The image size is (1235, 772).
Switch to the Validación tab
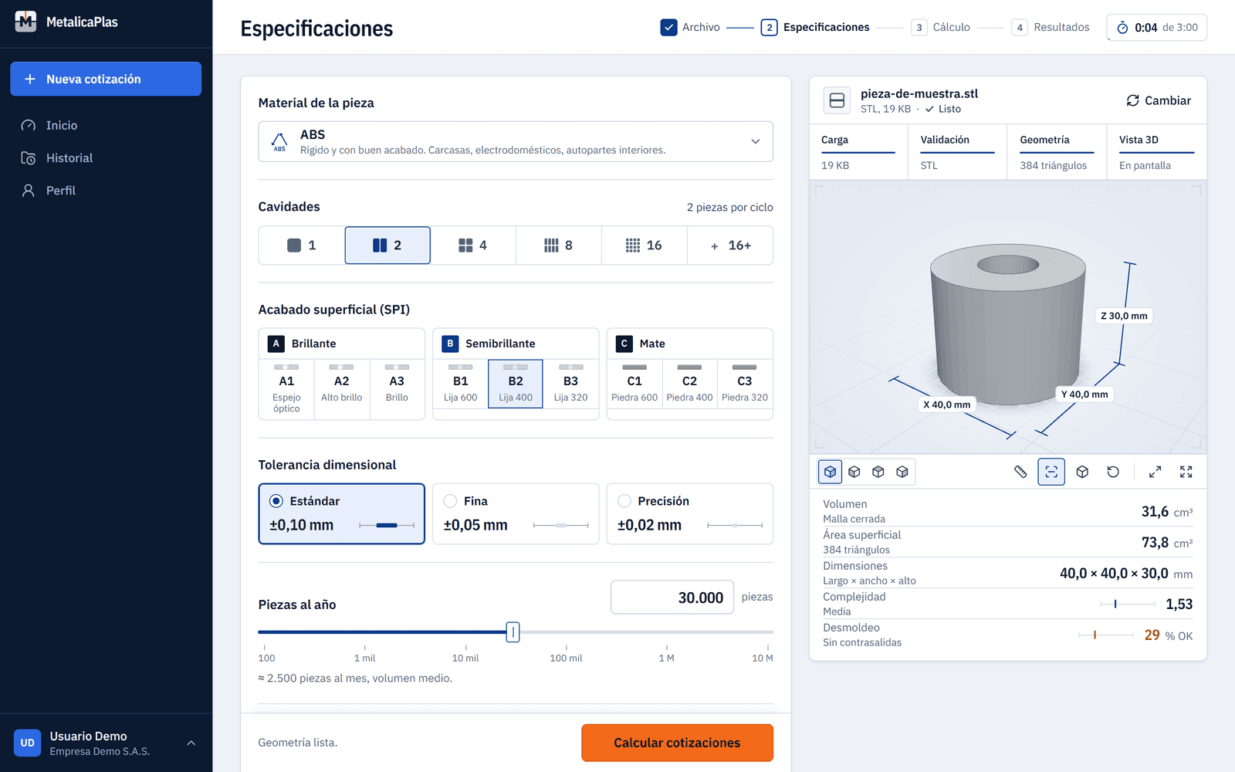(x=957, y=152)
